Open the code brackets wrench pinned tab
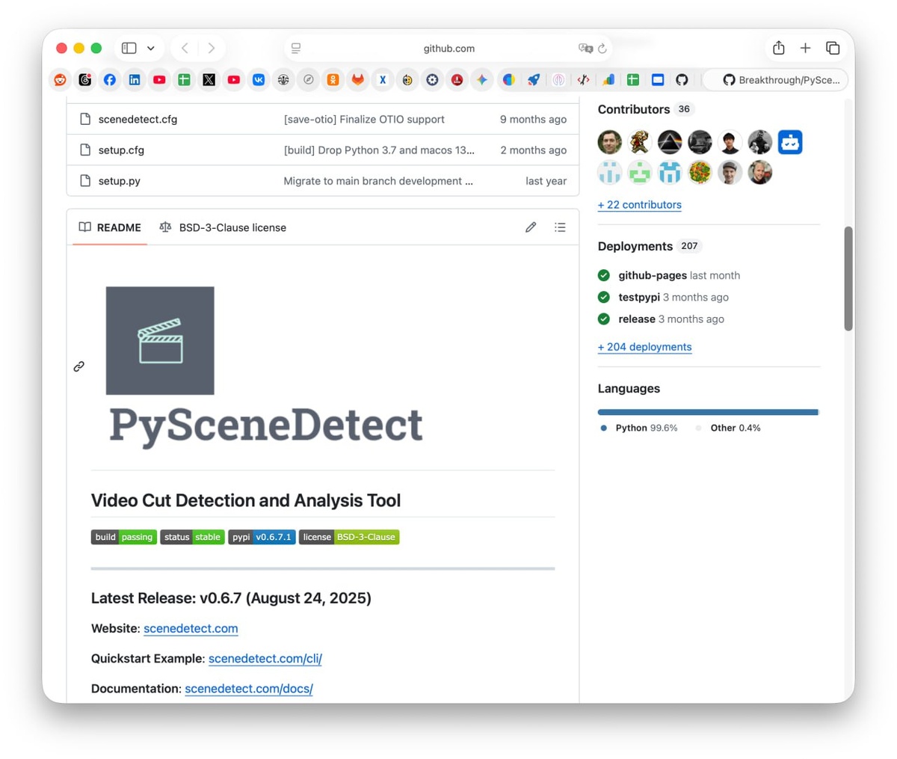This screenshot has width=897, height=759. click(x=583, y=80)
